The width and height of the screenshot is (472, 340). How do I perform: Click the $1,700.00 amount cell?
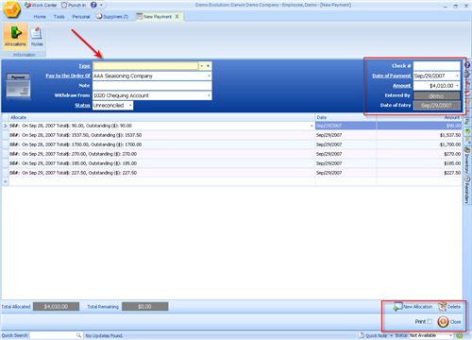(419, 144)
